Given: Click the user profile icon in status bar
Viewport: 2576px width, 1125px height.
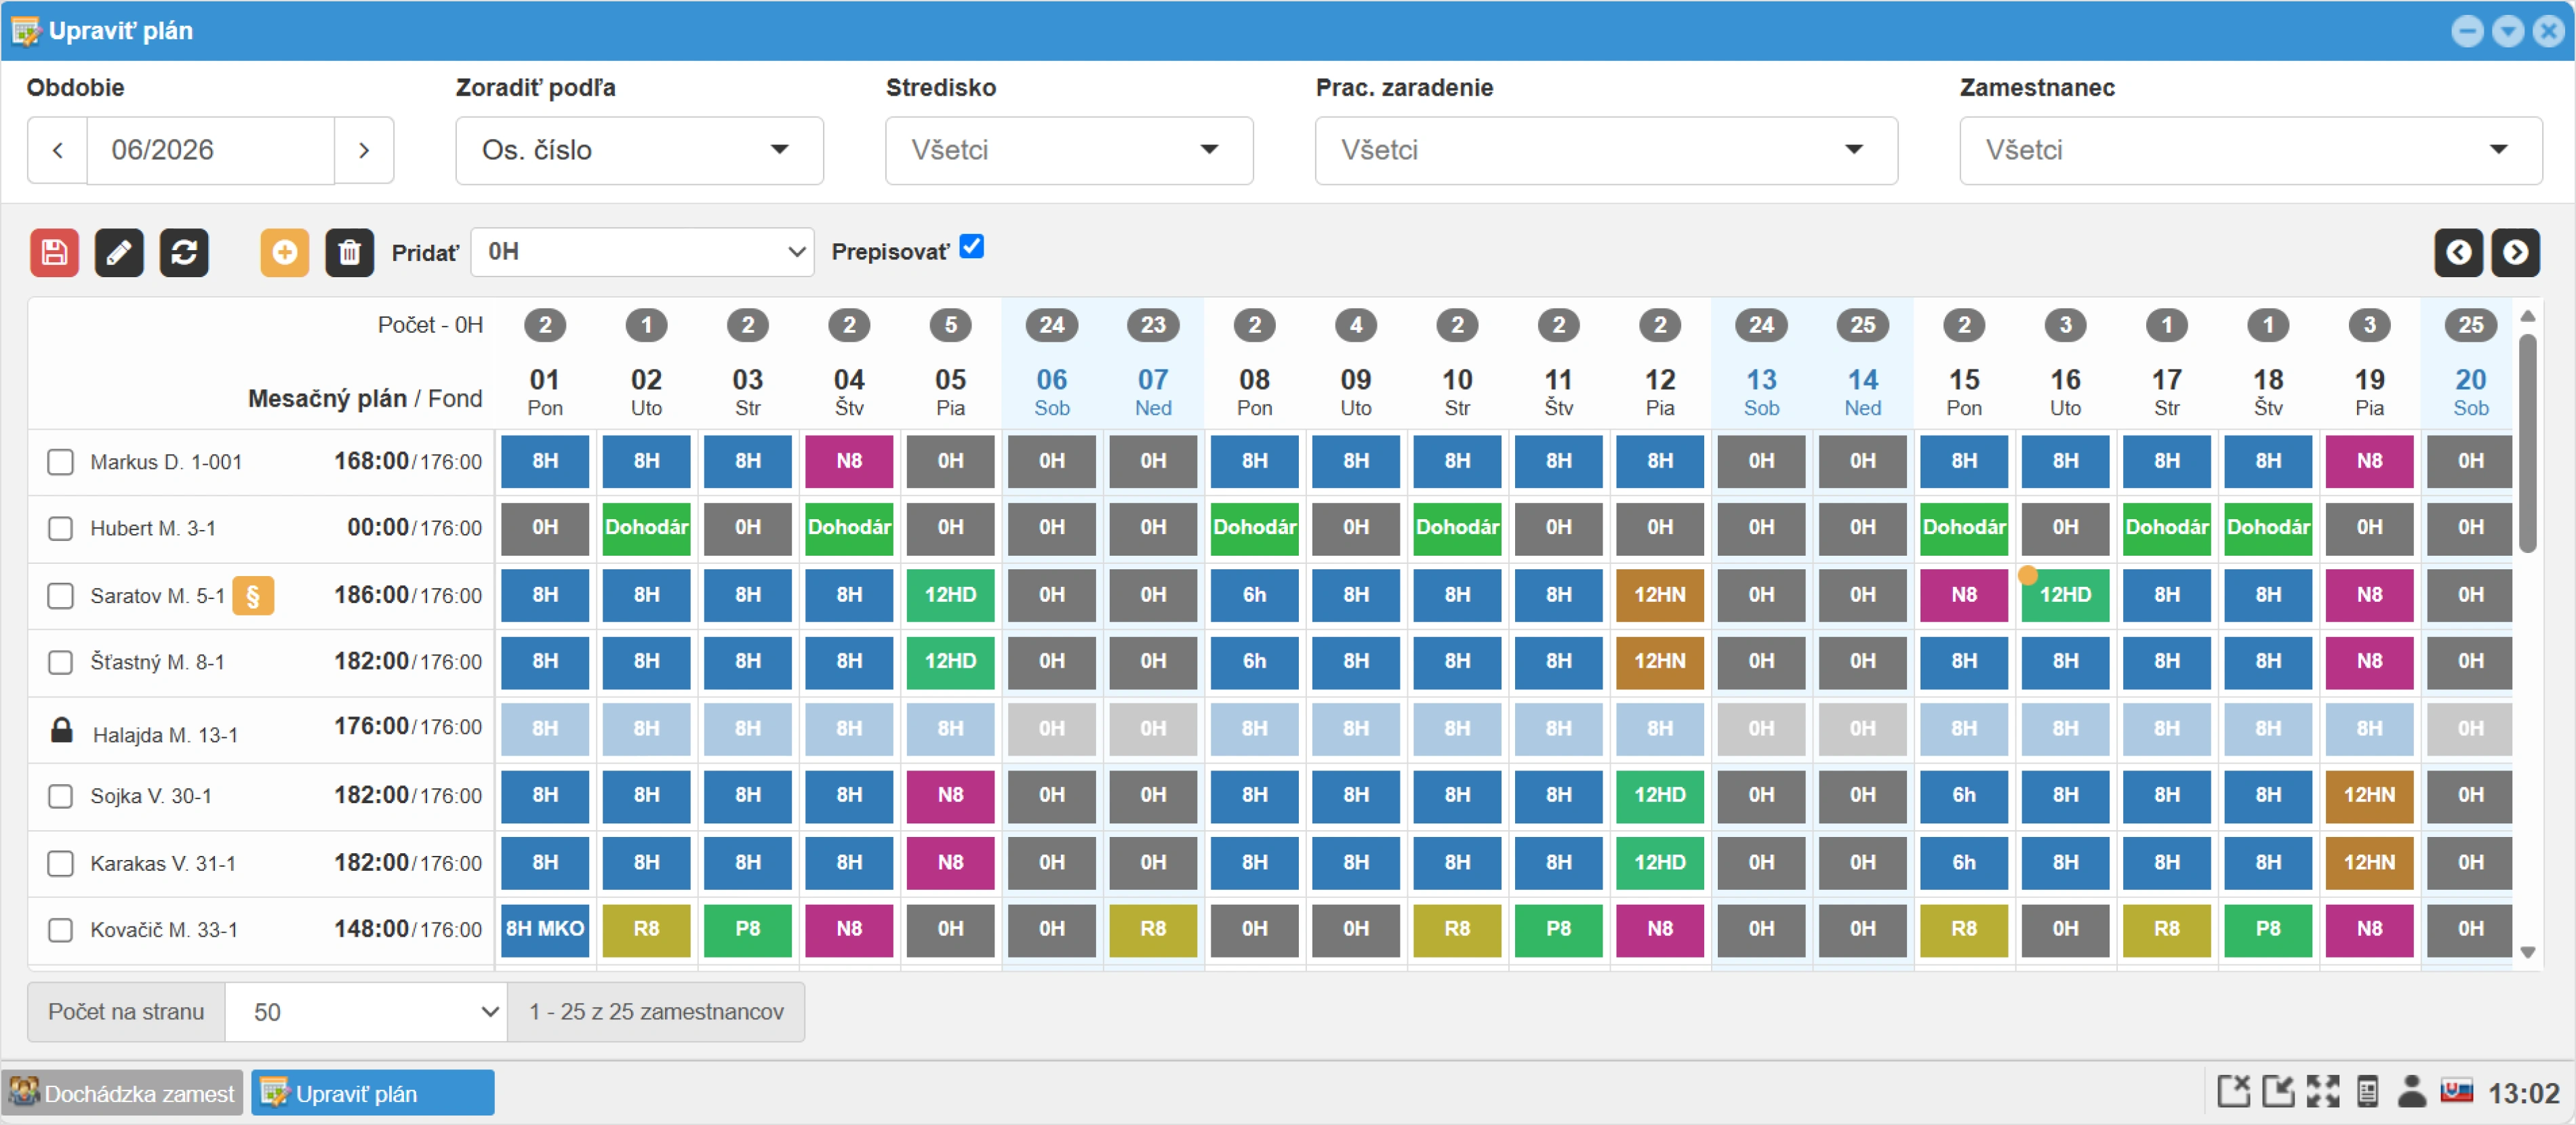Looking at the screenshot, I should (x=2412, y=1092).
